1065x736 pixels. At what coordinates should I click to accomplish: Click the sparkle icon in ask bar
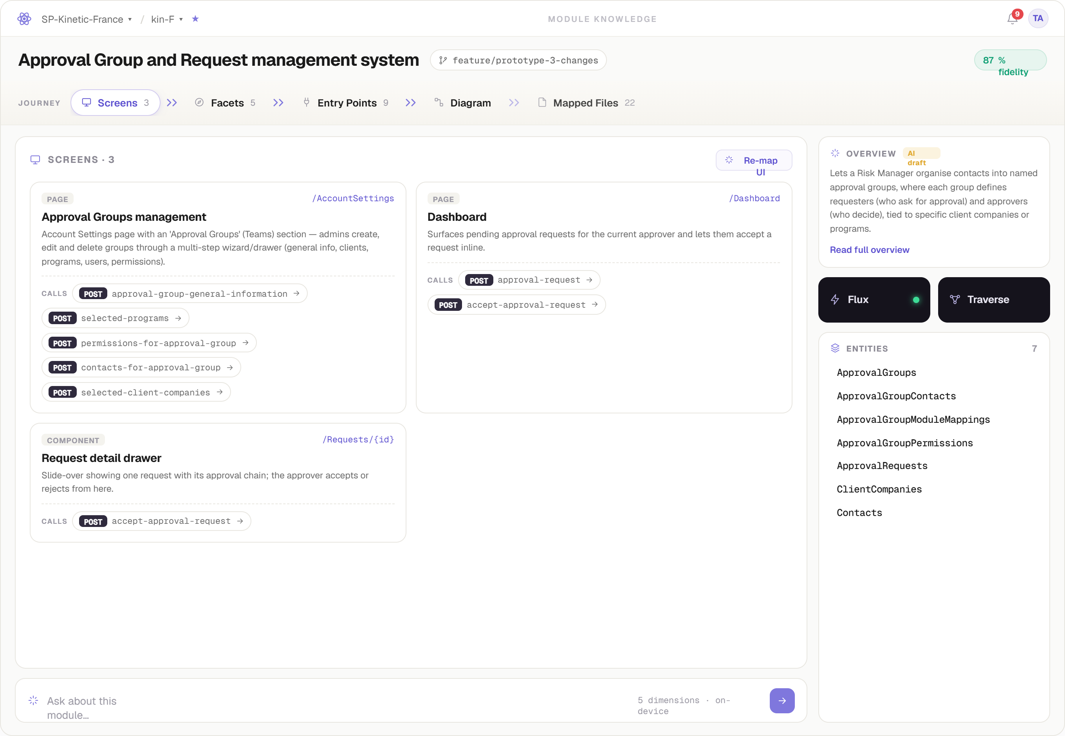pyautogui.click(x=33, y=700)
